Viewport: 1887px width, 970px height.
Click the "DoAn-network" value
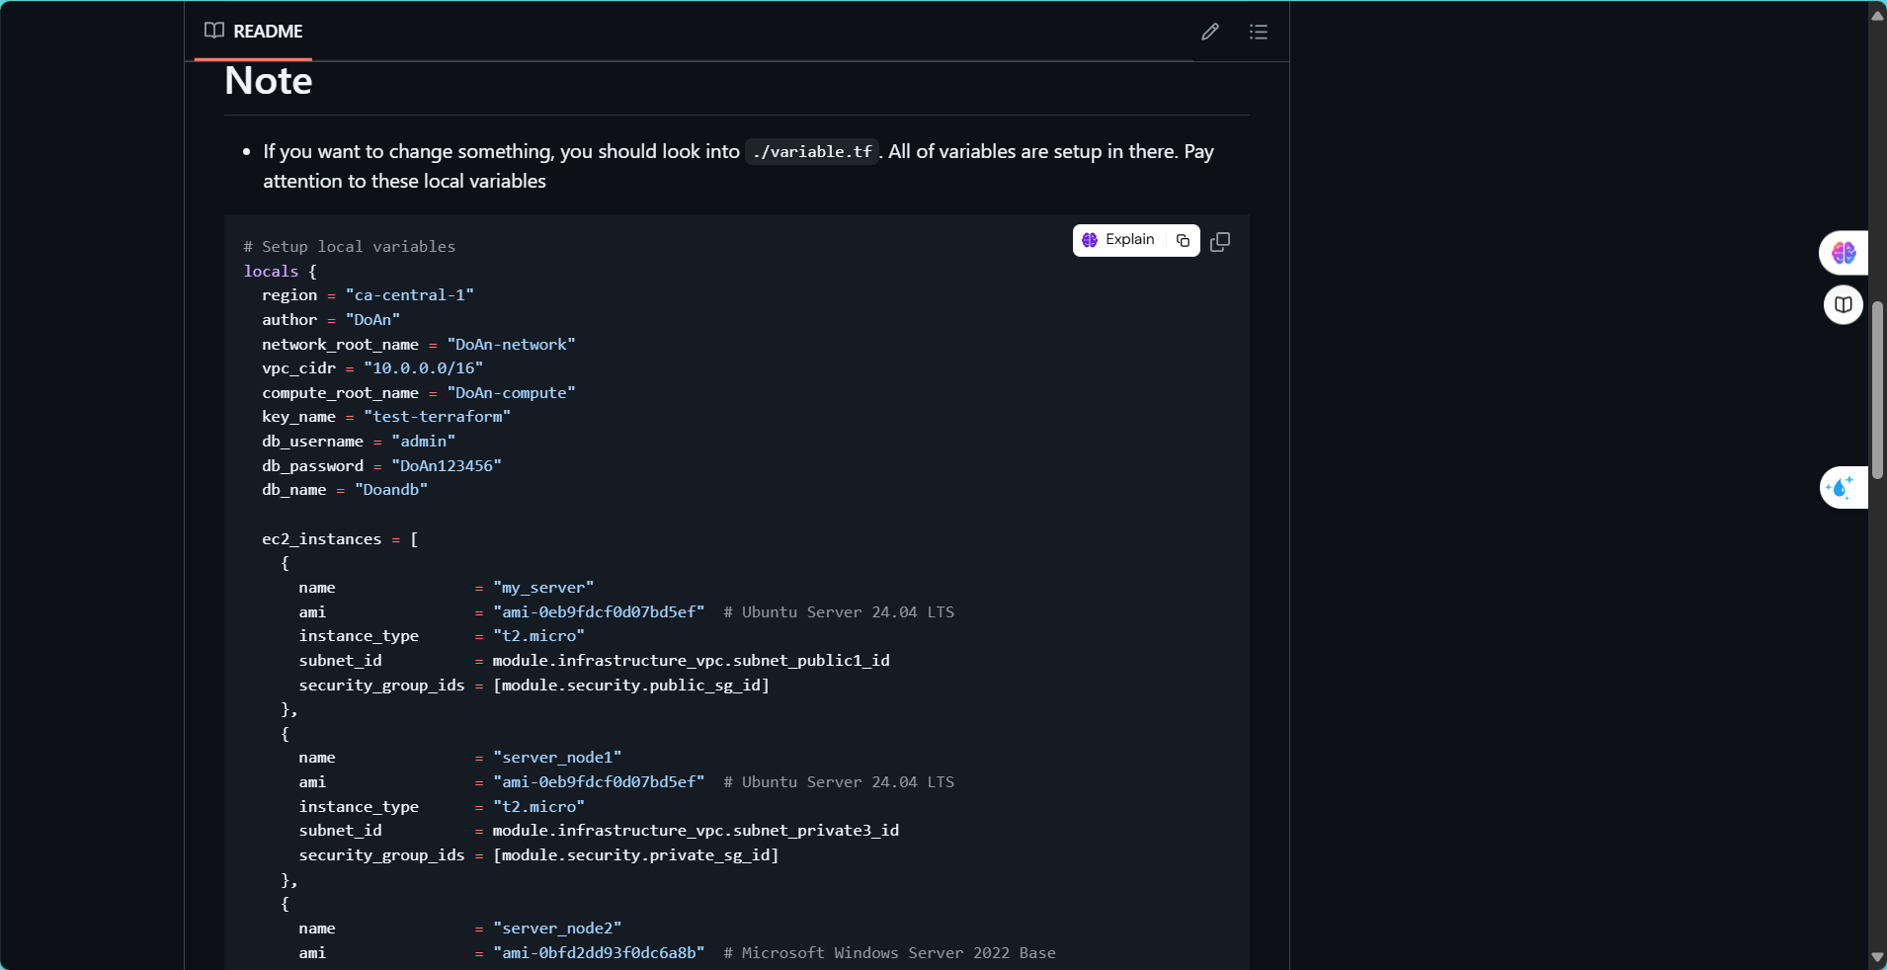[x=511, y=344]
